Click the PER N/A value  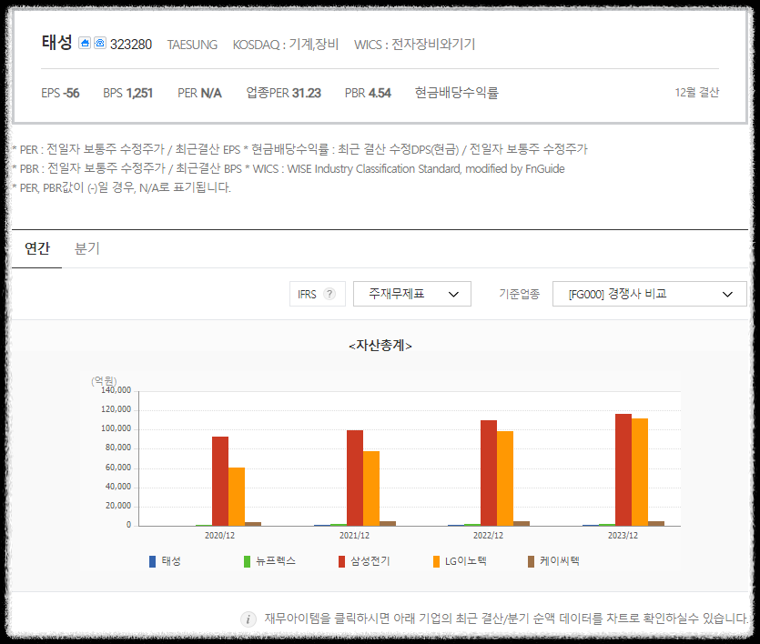199,93
